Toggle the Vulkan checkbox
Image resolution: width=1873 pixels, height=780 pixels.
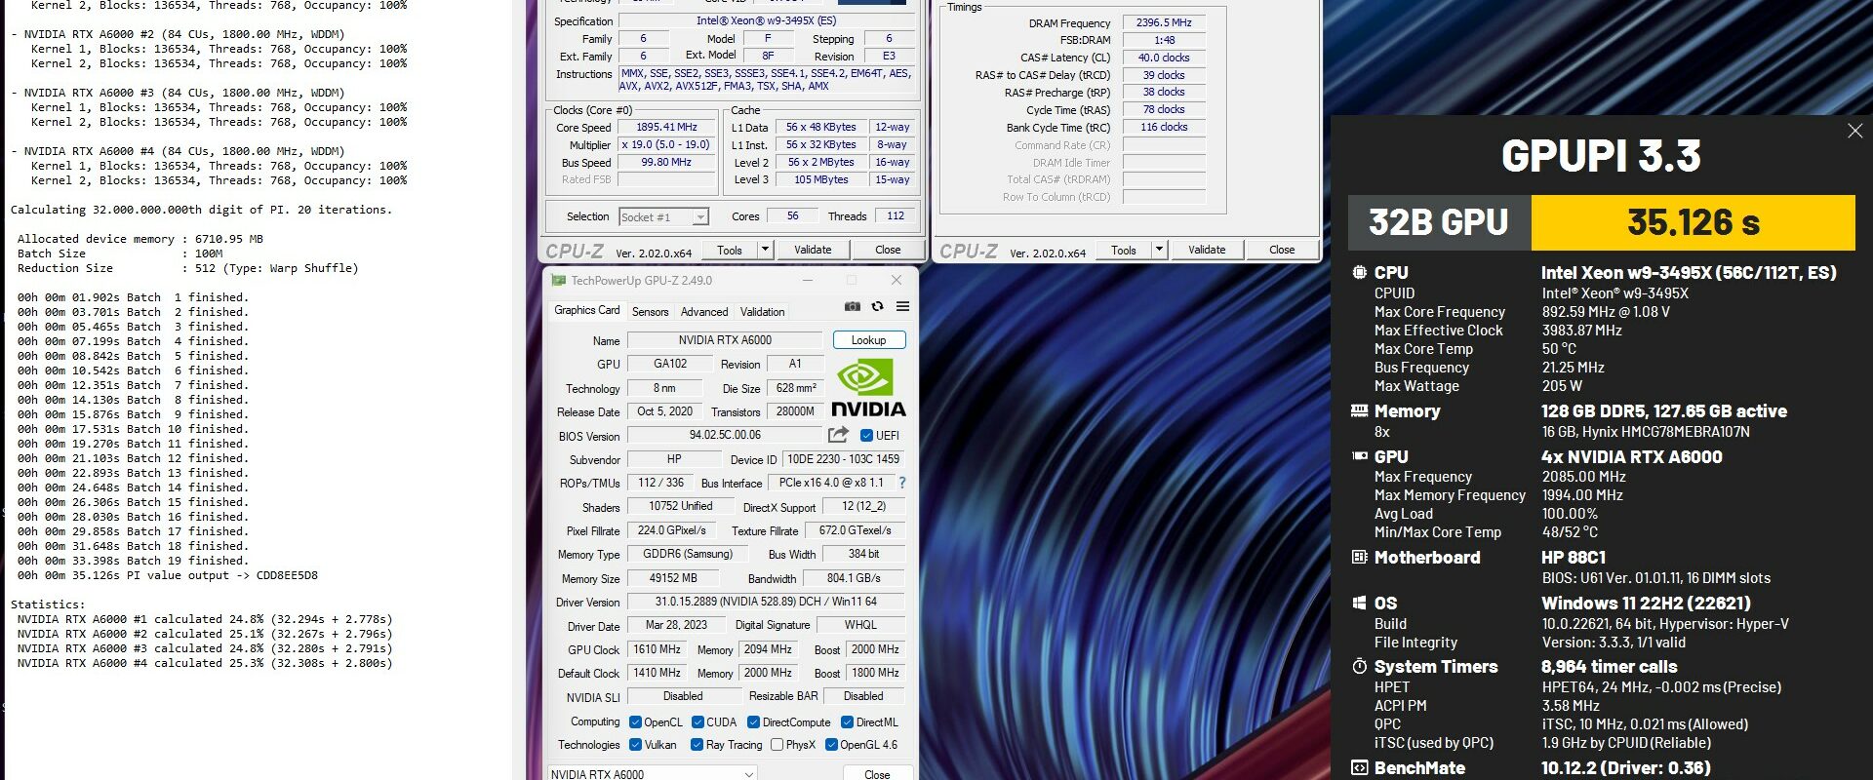[x=635, y=745]
